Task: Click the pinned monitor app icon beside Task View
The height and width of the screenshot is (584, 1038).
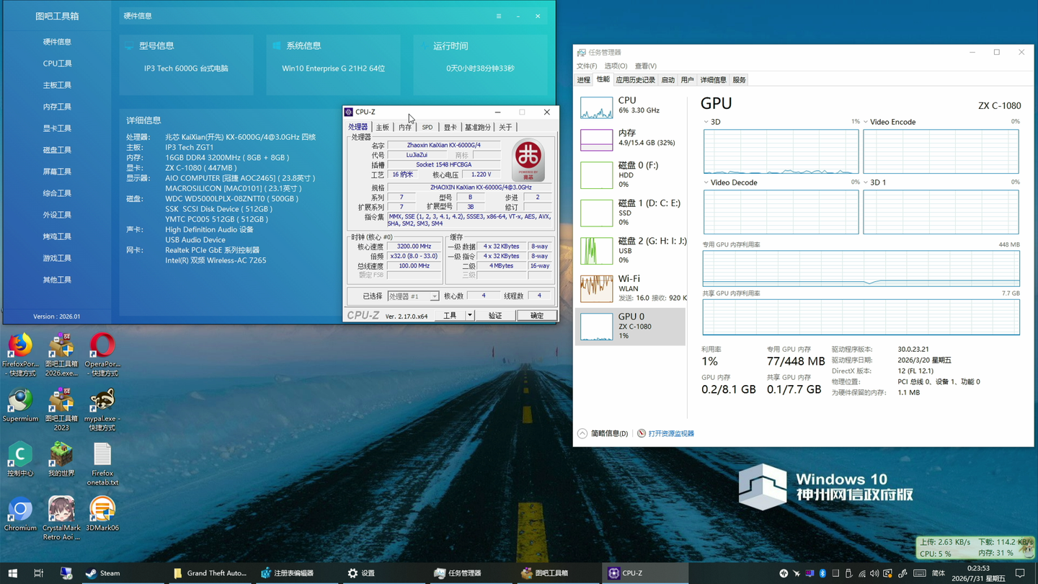Action: (x=66, y=573)
